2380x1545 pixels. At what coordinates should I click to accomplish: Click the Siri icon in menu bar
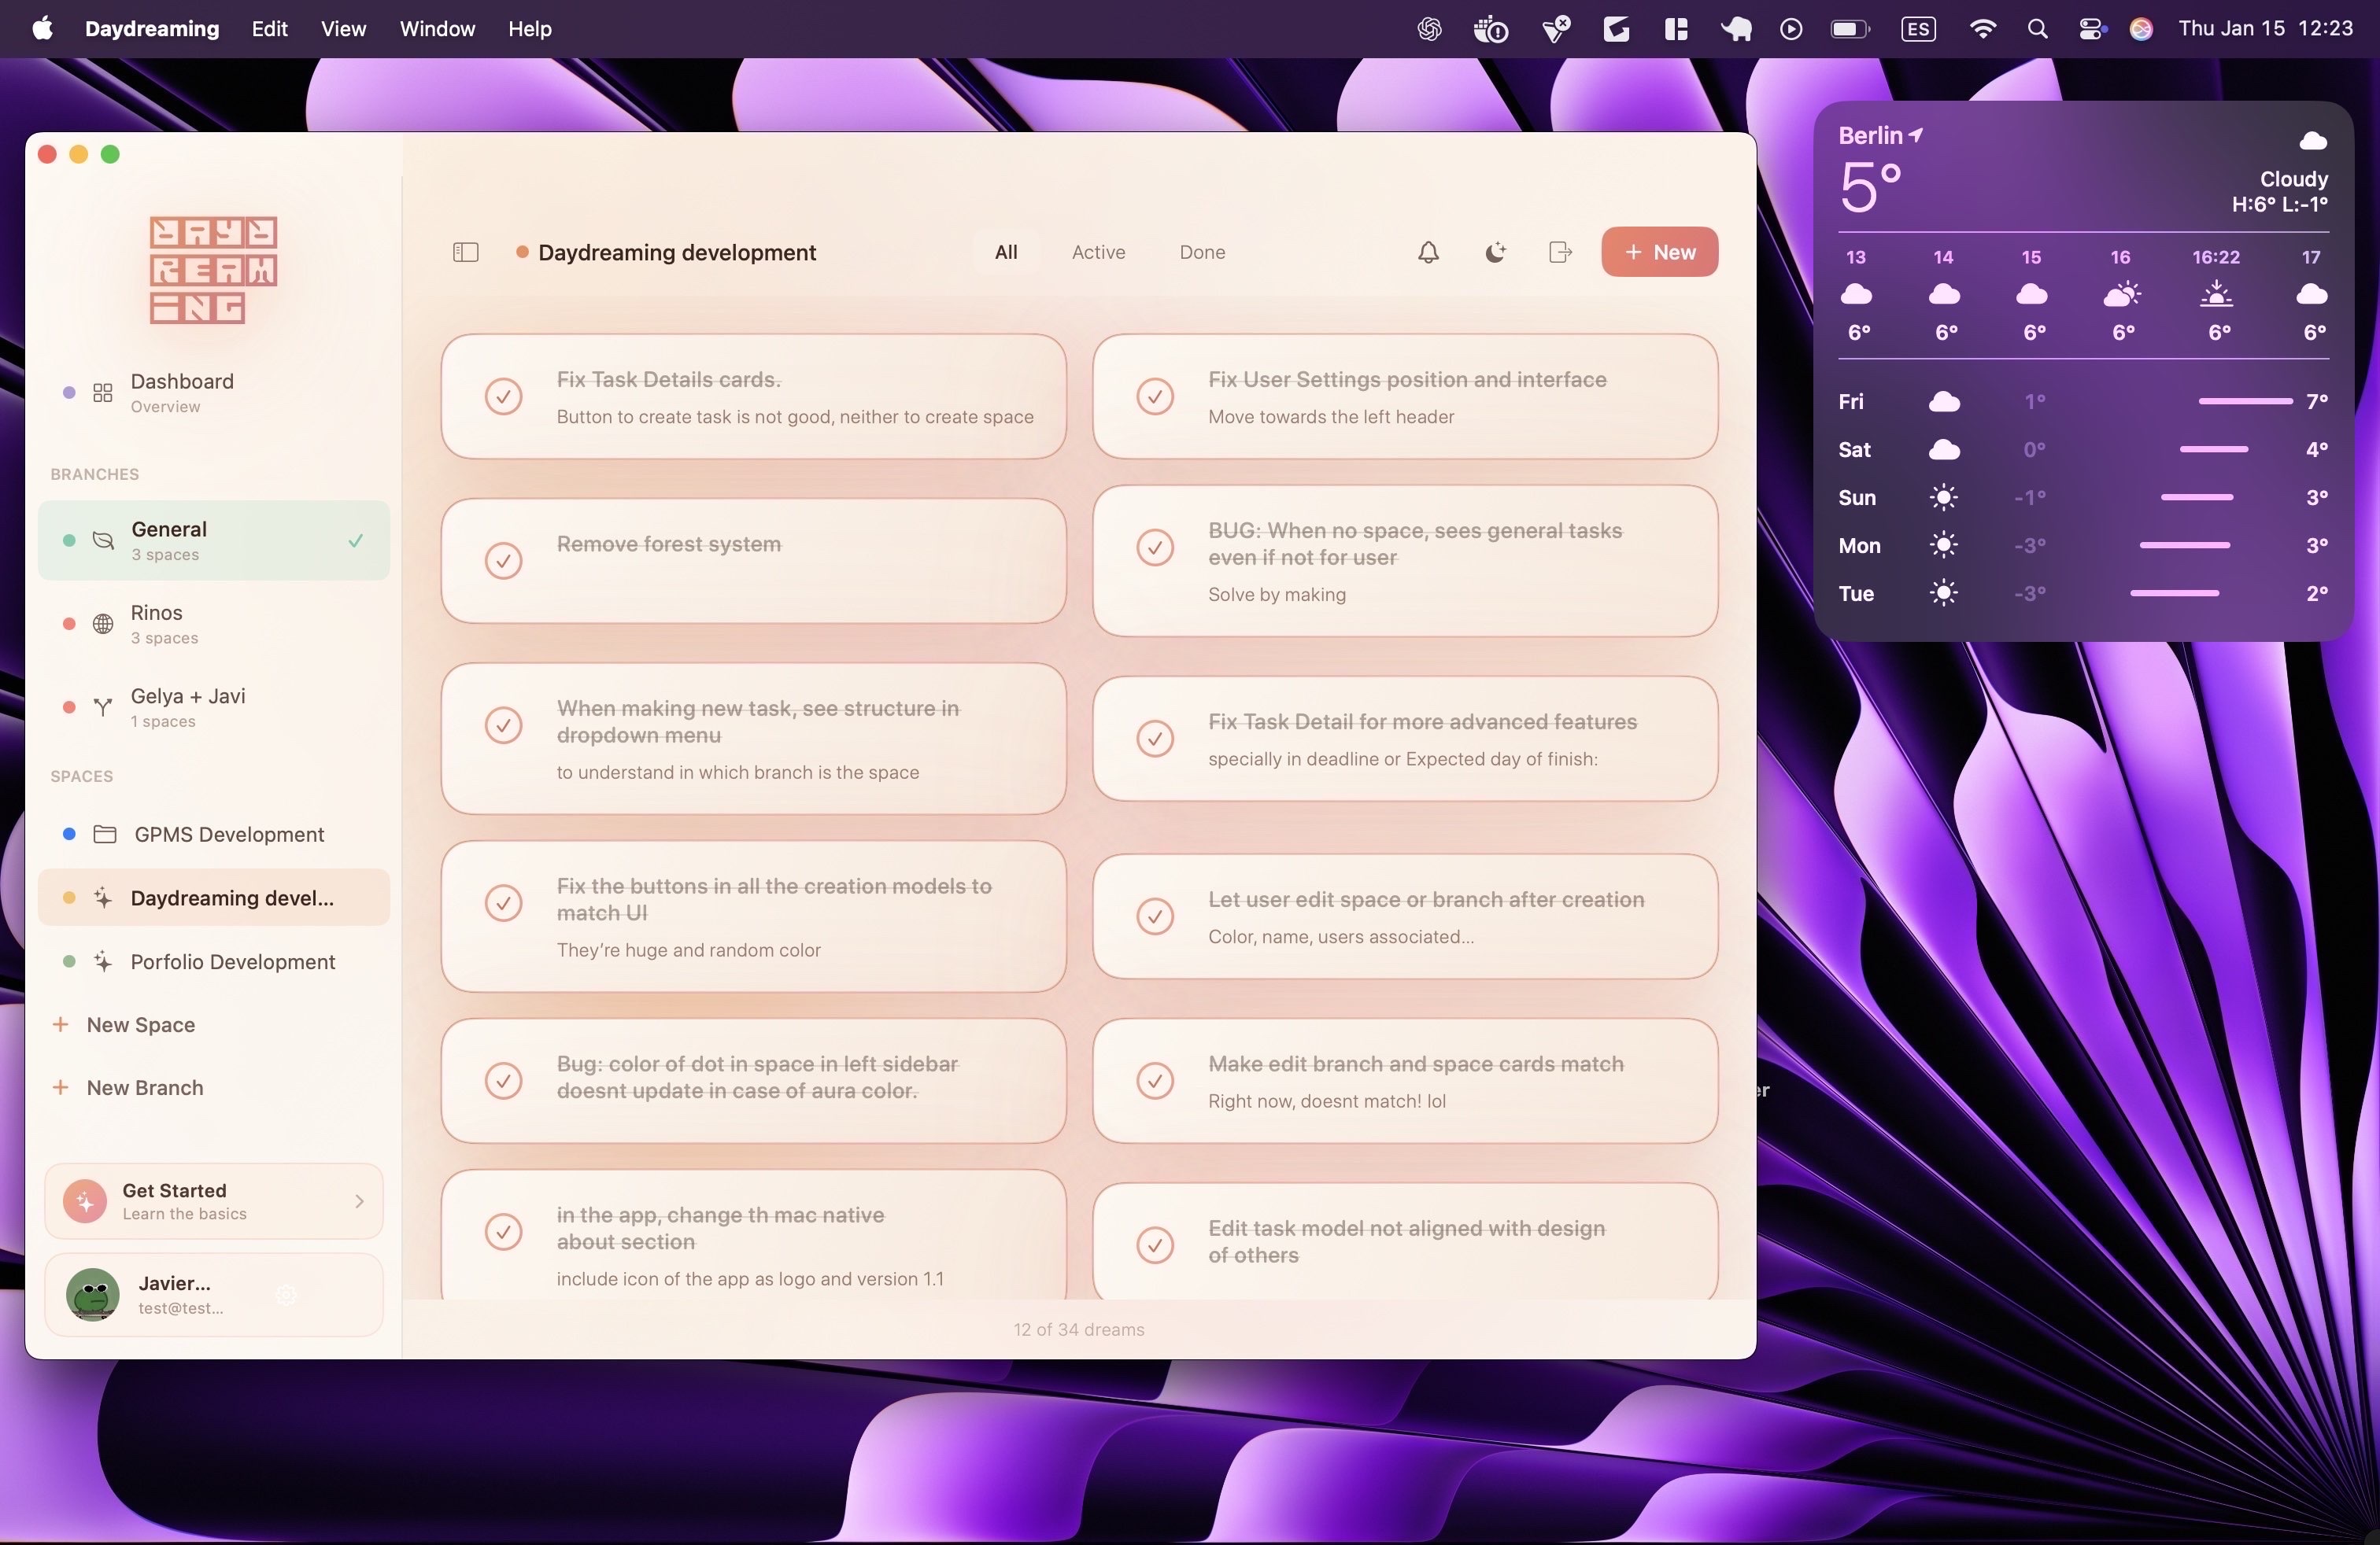(x=2141, y=29)
